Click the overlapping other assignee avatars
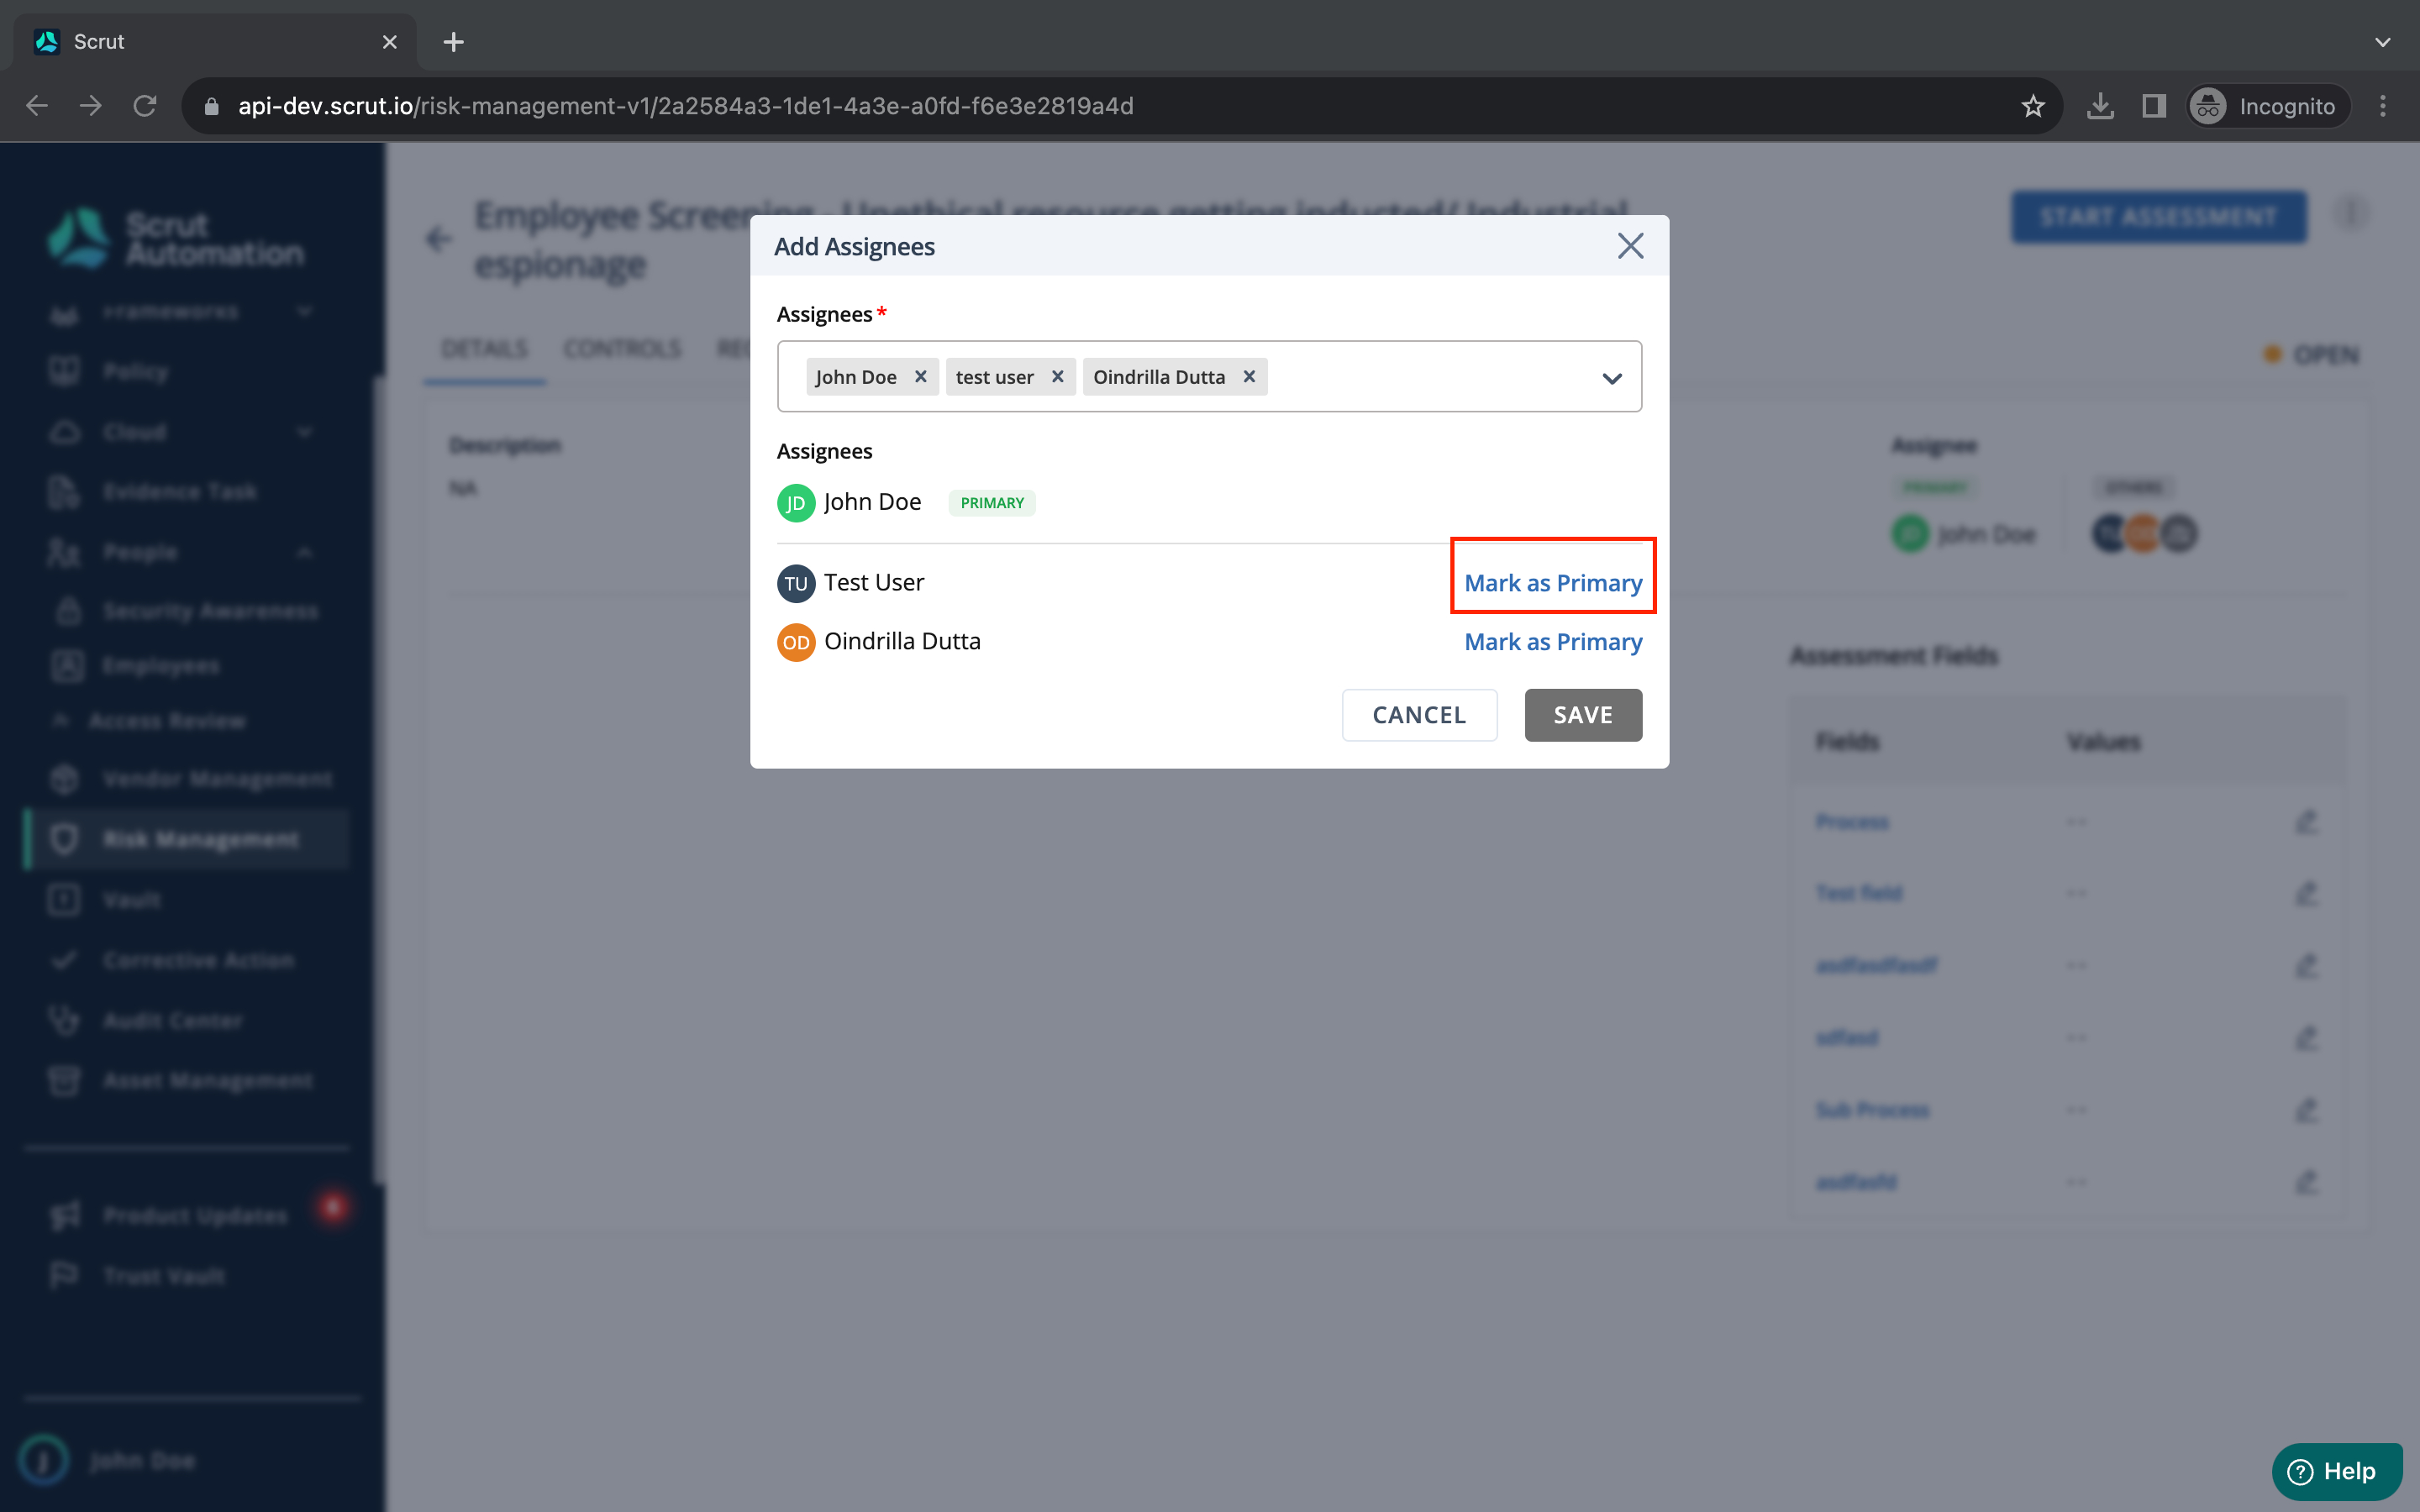 (x=2144, y=533)
